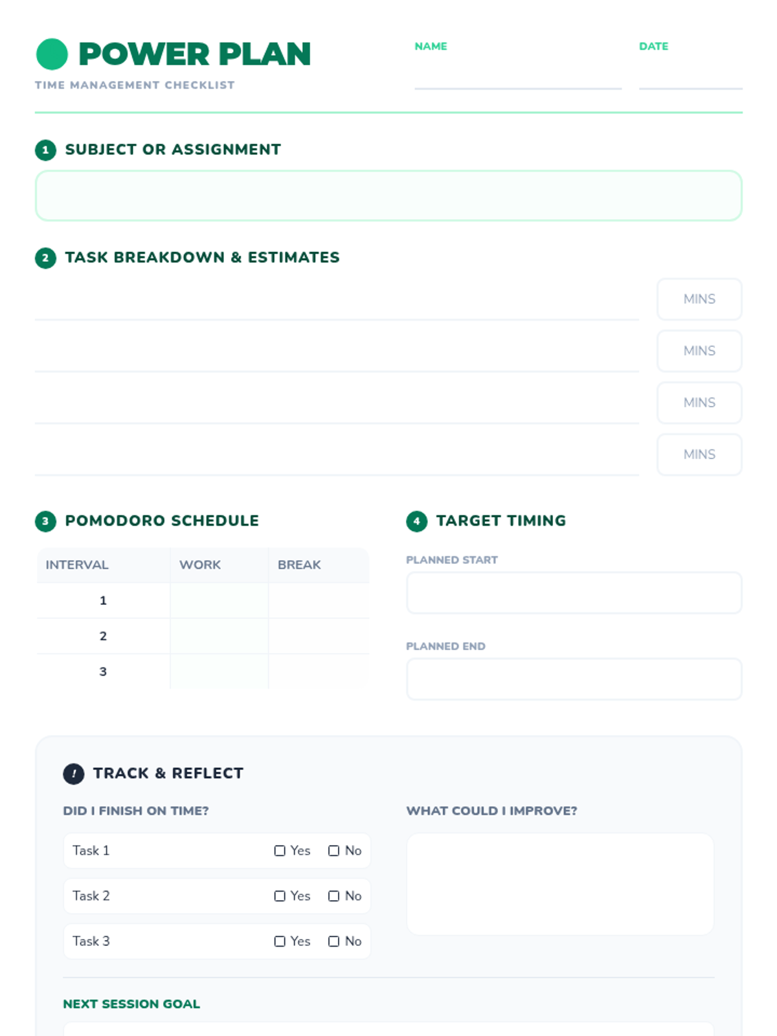
Task: Click the Work cell for interval 1
Action: 219,601
